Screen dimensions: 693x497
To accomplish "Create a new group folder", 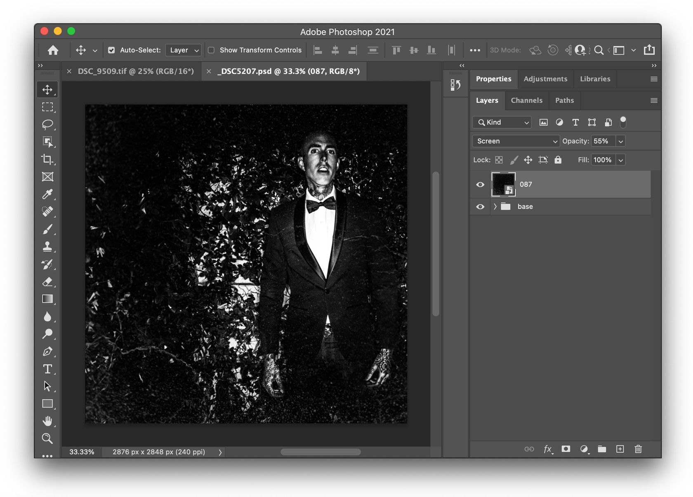I will 602,449.
